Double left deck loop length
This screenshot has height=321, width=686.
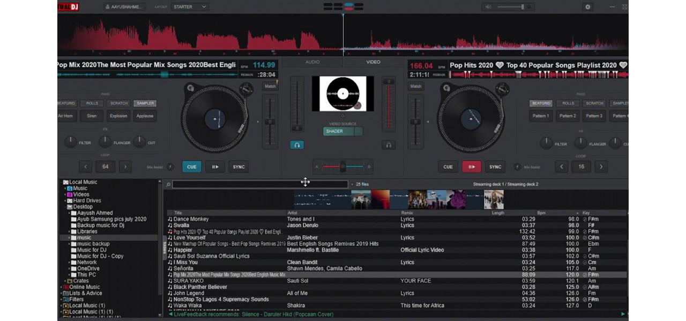click(125, 167)
